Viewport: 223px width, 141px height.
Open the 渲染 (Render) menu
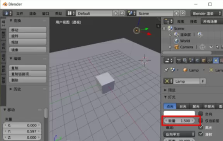pyautogui.click(x=33, y=14)
